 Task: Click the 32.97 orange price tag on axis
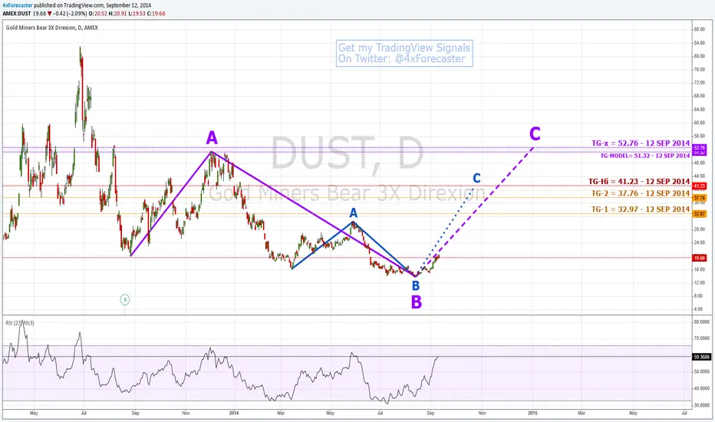click(x=700, y=213)
